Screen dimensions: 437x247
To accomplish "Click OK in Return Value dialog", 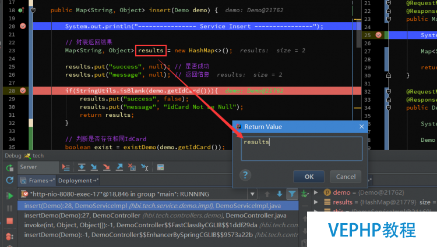I will click(309, 177).
